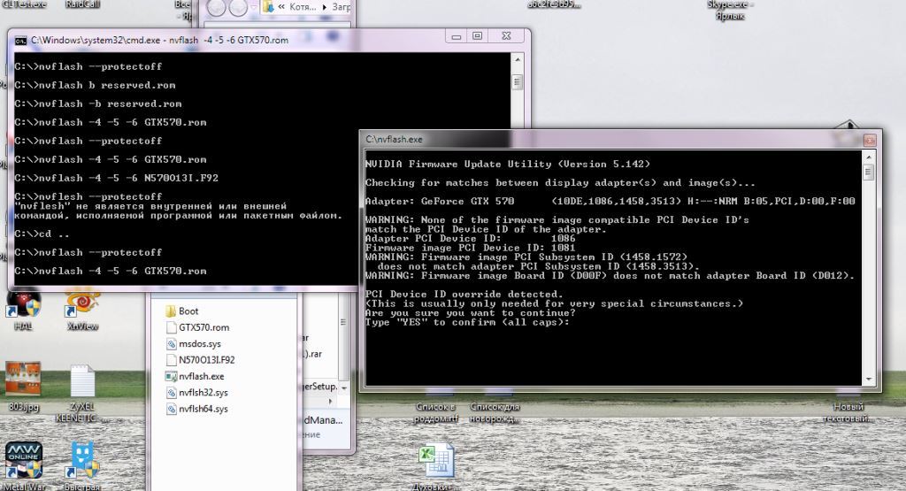Select nvflash.exe in the file list
This screenshot has width=906, height=491.
point(195,376)
